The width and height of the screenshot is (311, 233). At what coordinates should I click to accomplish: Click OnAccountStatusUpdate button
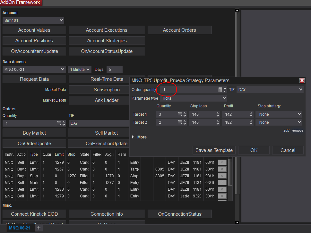click(107, 51)
